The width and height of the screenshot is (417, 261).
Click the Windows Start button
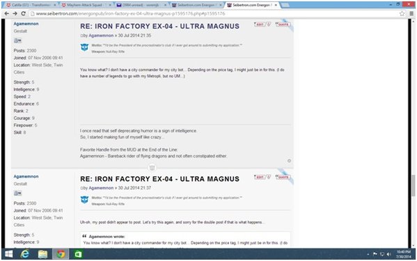(8, 254)
